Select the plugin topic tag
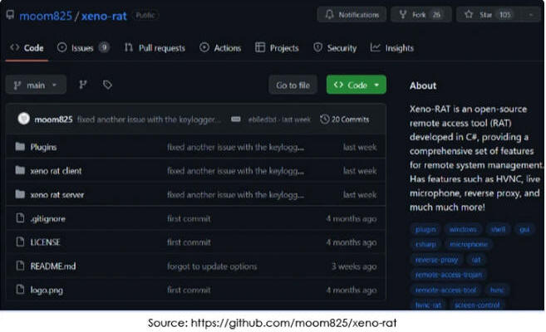This screenshot has height=332, width=546. [x=425, y=229]
